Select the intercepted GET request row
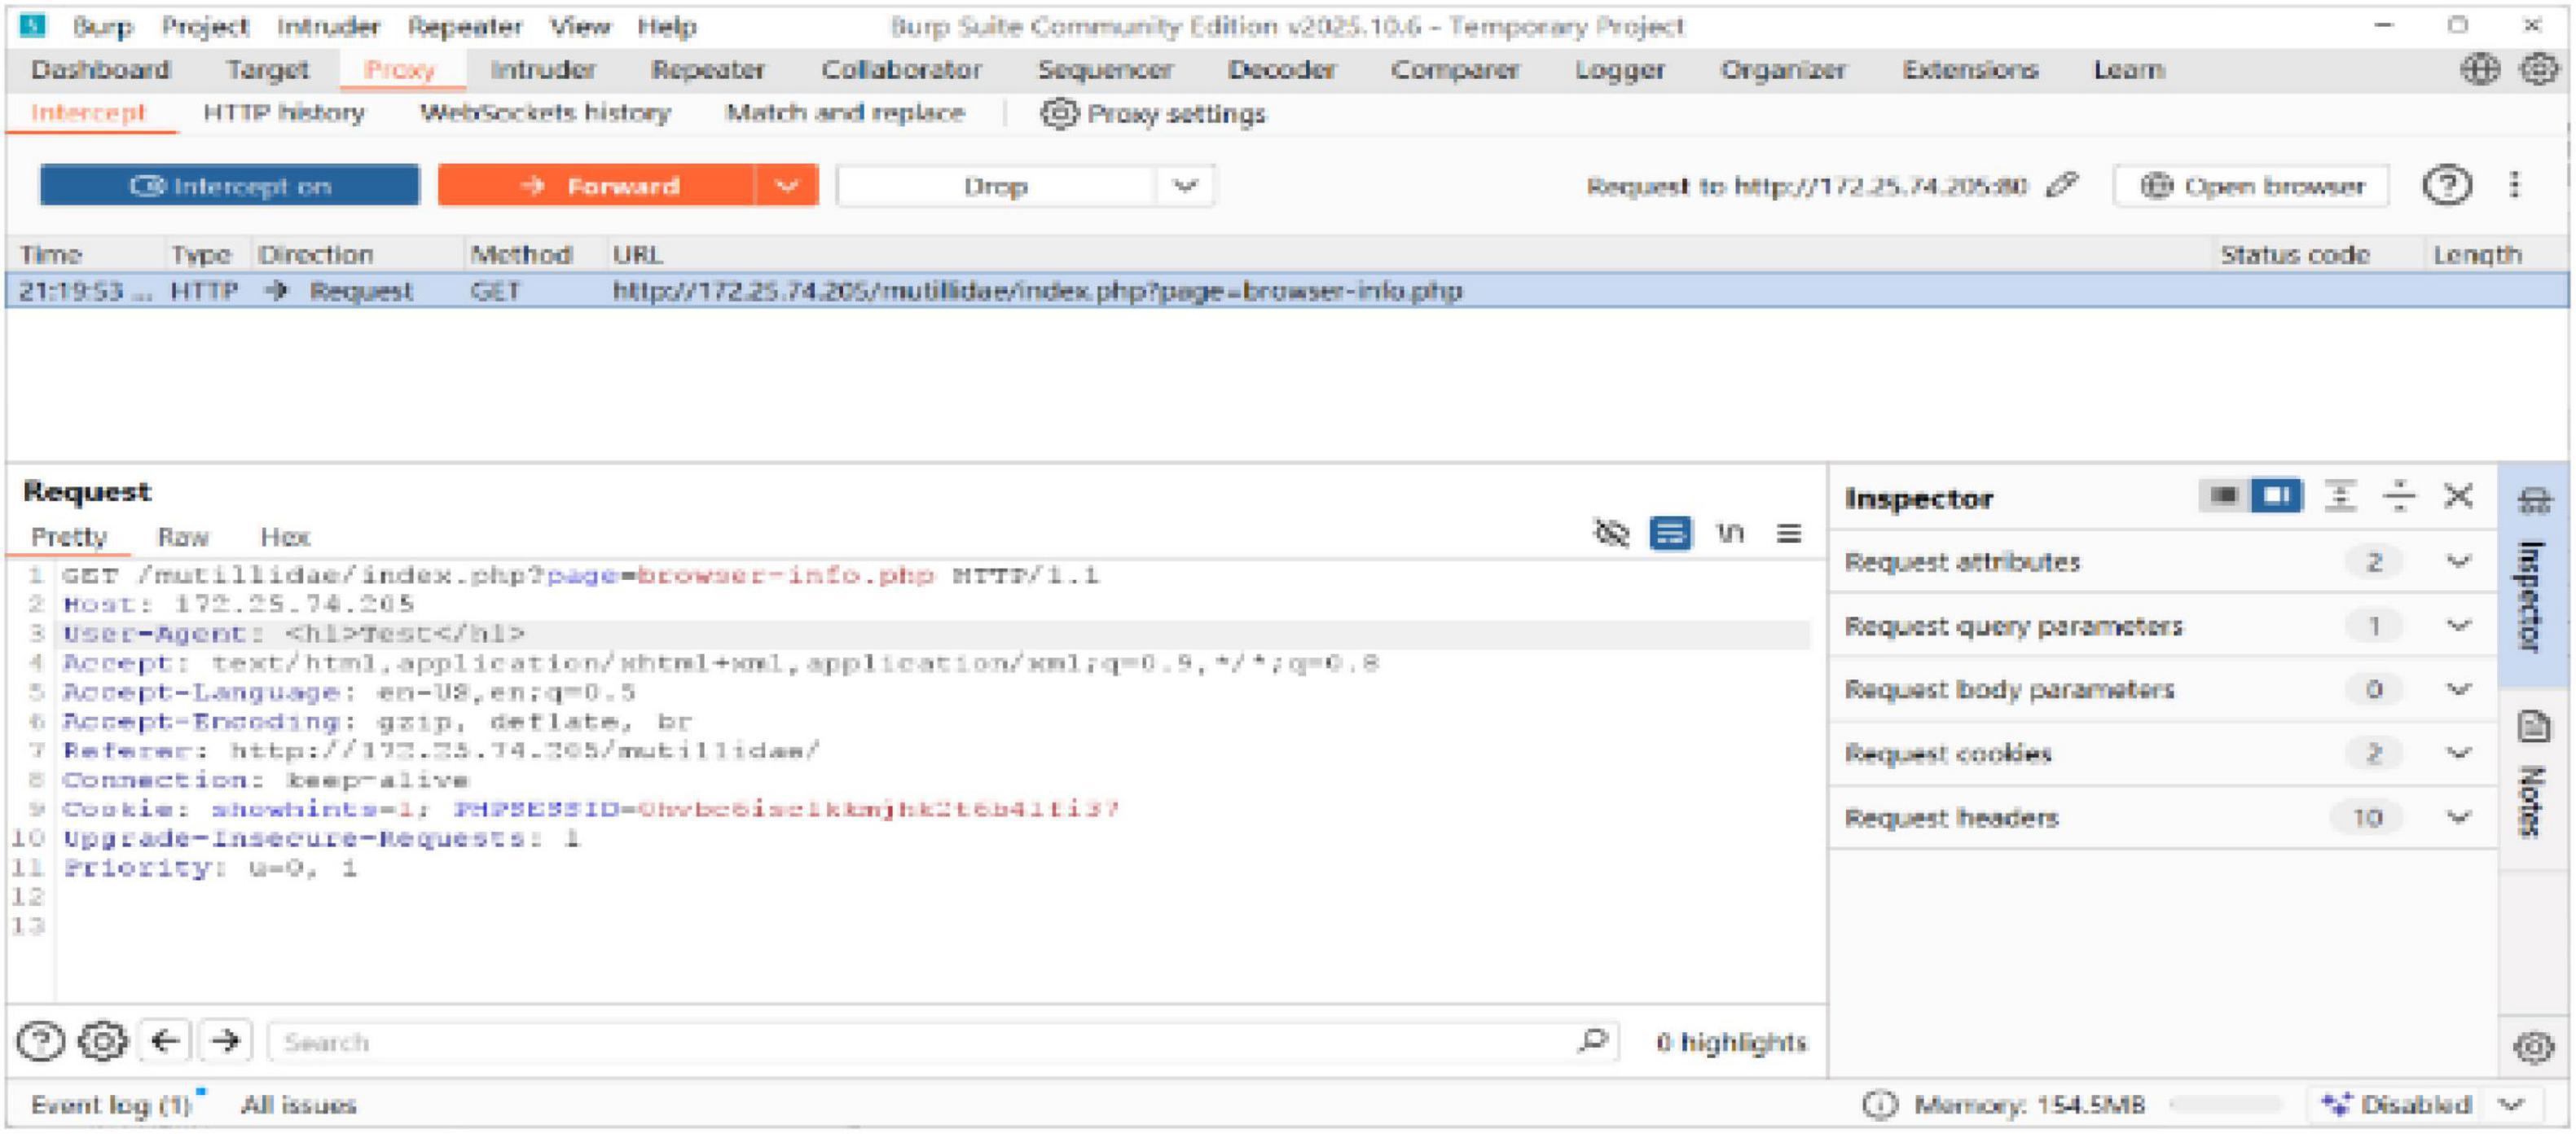Viewport: 2576px width, 1134px height. point(1287,291)
